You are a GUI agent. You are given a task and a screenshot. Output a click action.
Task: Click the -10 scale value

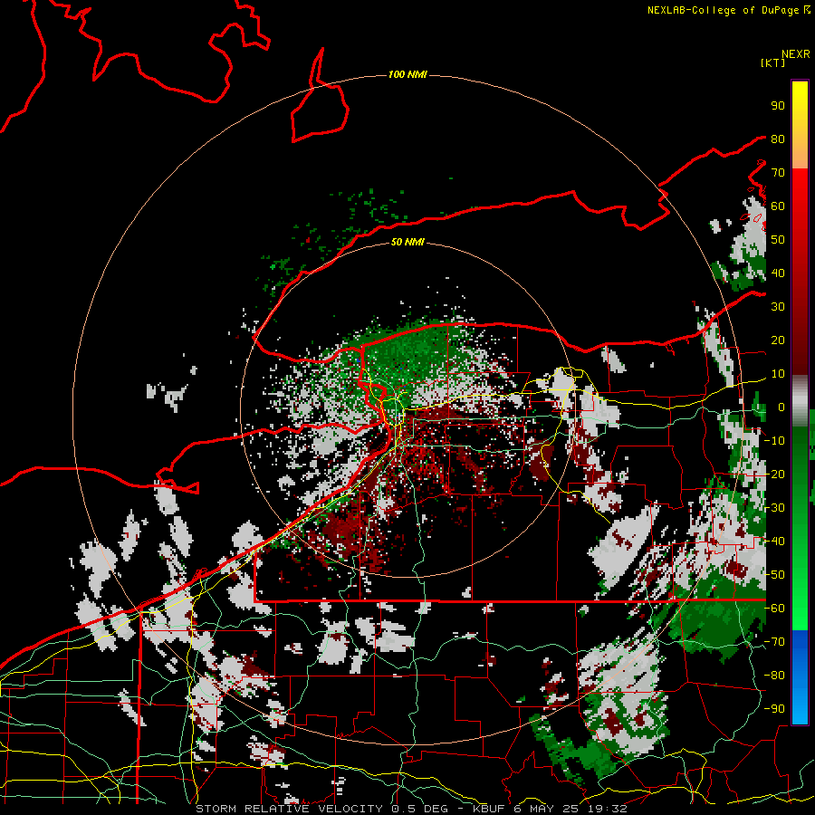pyautogui.click(x=774, y=441)
